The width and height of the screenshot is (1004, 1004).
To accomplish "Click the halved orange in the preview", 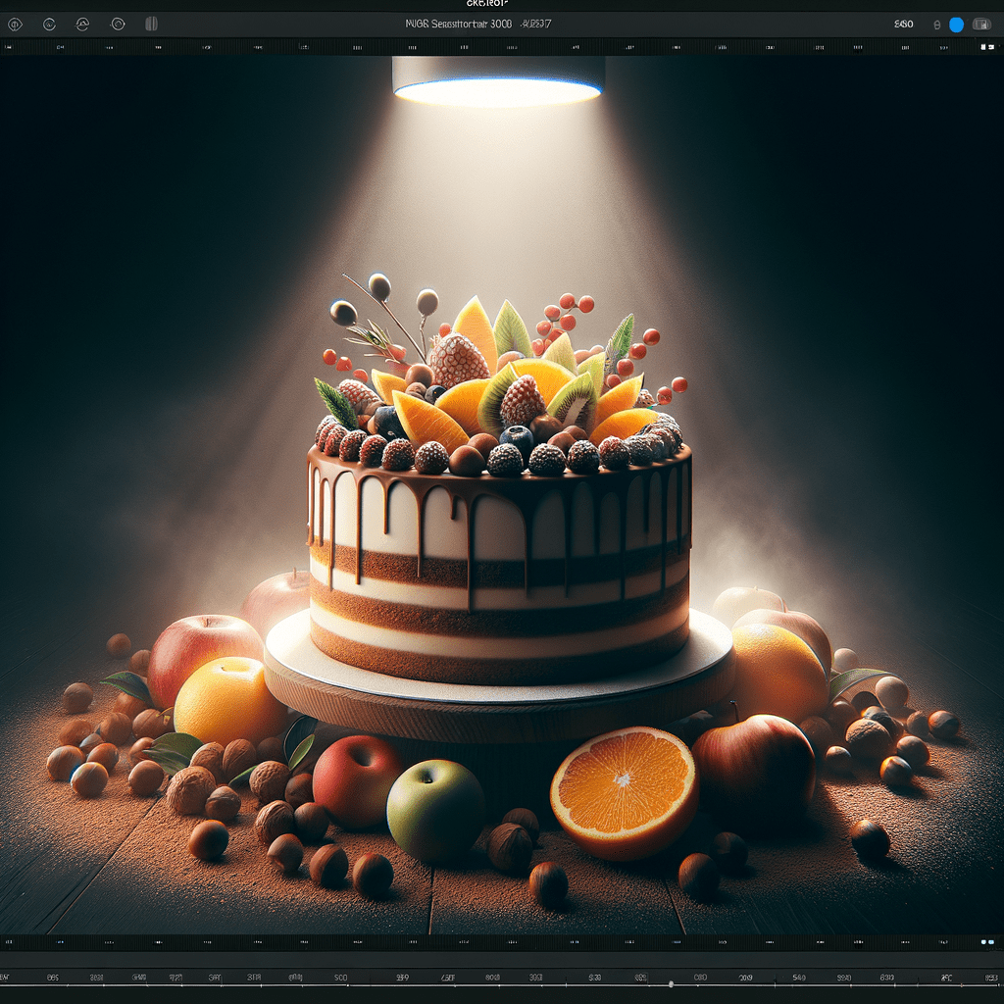I will [625, 791].
